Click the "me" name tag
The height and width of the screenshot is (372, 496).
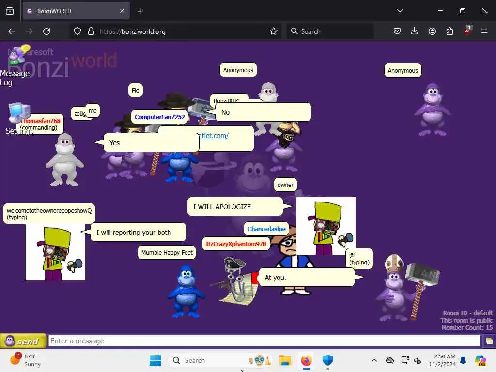[93, 111]
